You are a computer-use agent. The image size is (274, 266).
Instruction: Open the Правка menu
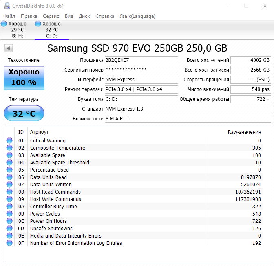point(29,16)
